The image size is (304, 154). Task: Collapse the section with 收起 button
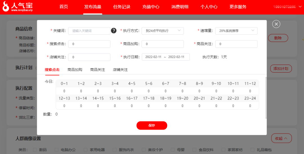pos(281,138)
